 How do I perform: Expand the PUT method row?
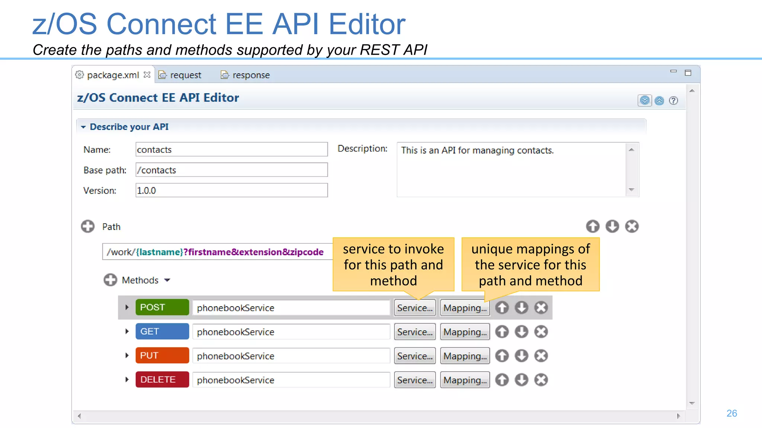click(127, 356)
